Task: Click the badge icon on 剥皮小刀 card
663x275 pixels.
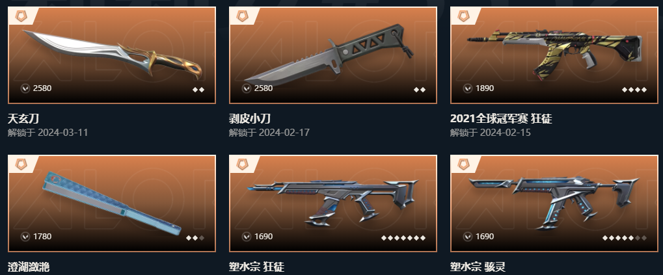Action: coord(242,16)
